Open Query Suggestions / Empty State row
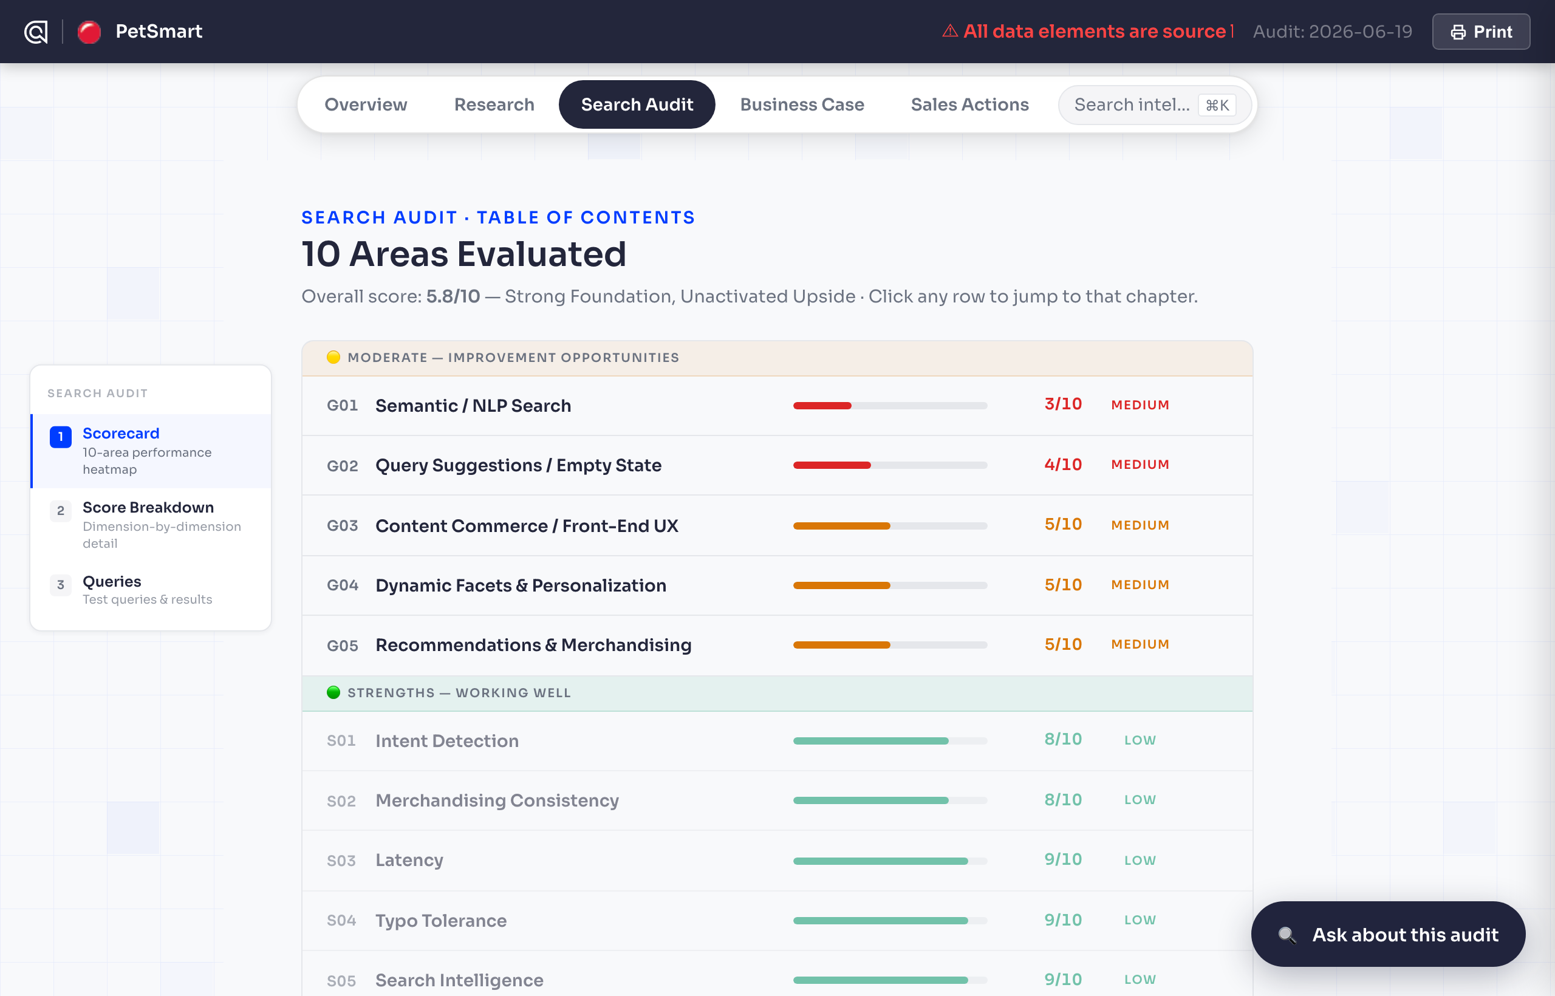This screenshot has width=1555, height=996. pos(777,465)
